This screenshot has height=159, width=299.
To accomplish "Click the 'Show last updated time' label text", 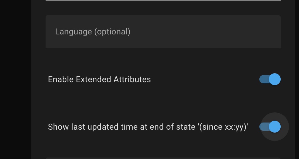I will click(148, 127).
